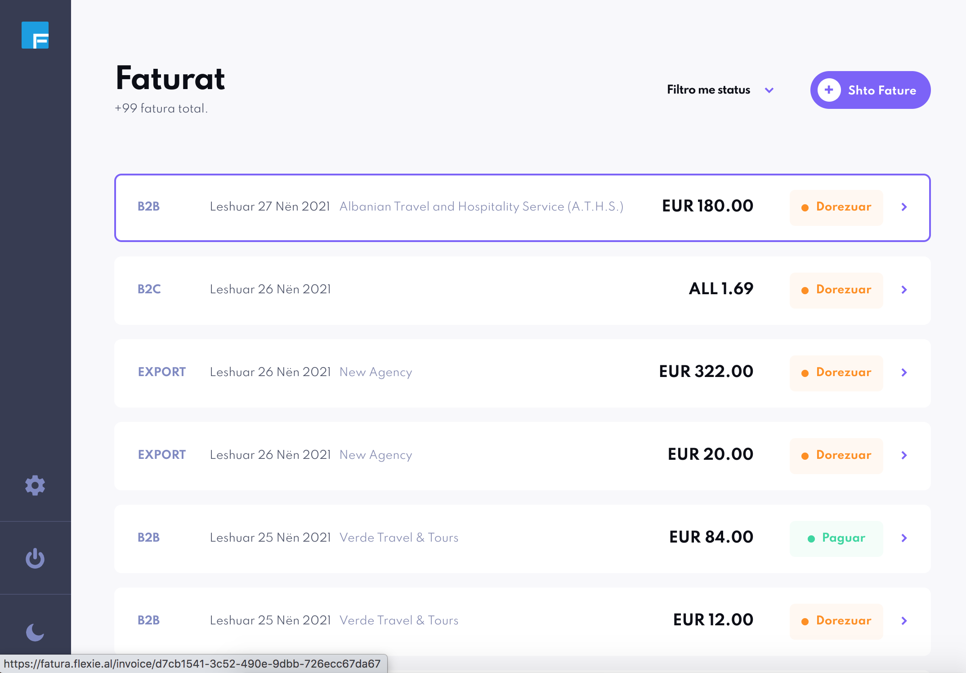The height and width of the screenshot is (673, 966).
Task: Click chevron on EUR 20.00 invoice row
Action: [x=904, y=455]
